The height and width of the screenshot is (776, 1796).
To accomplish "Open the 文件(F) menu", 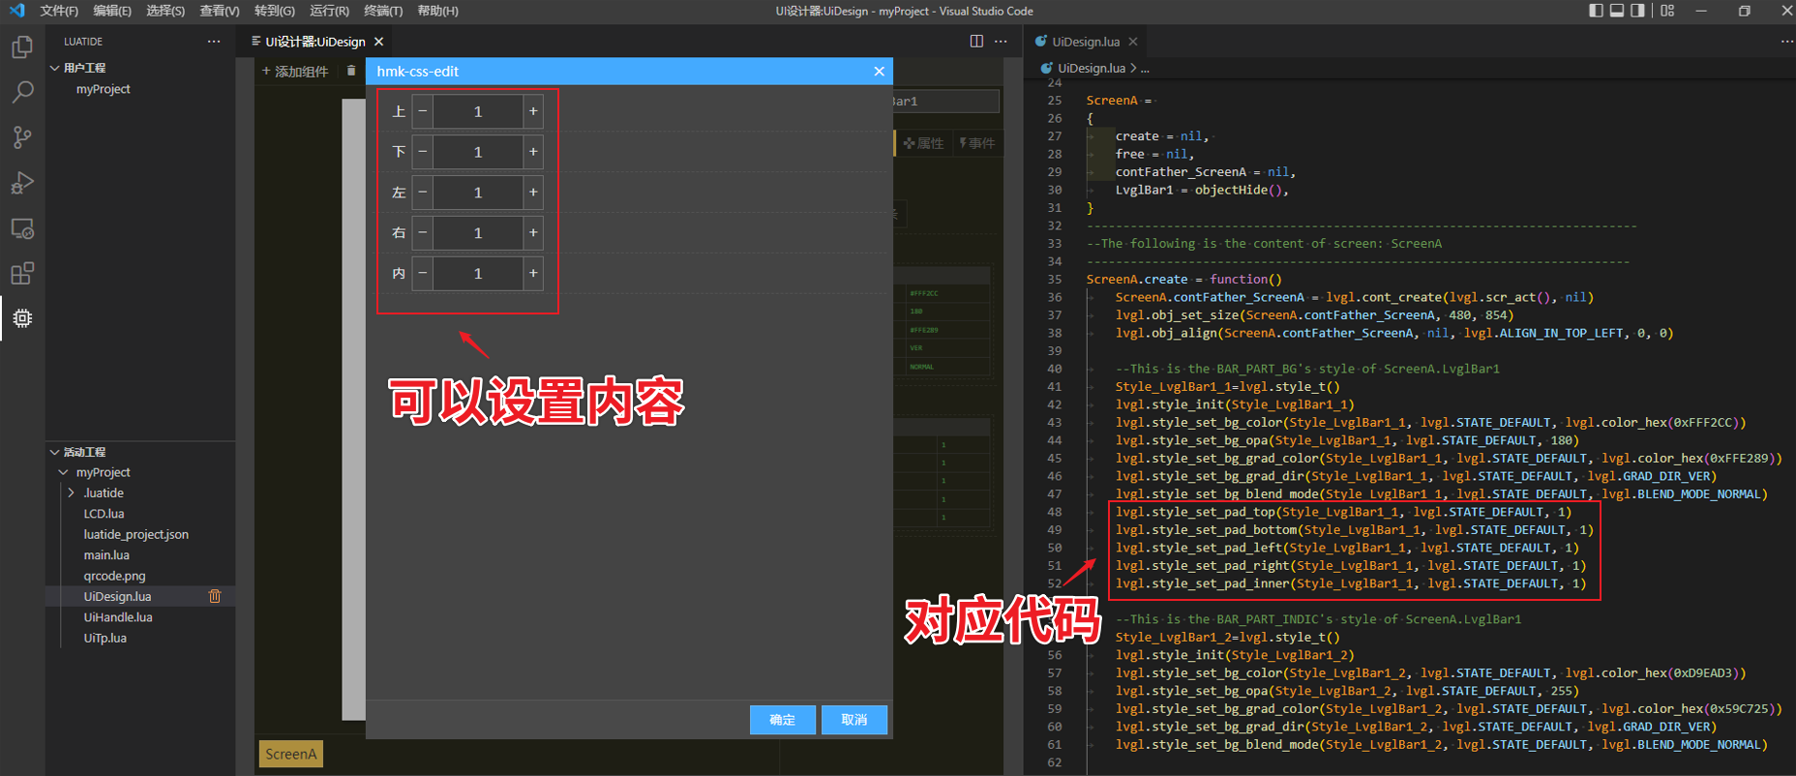I will tap(59, 11).
